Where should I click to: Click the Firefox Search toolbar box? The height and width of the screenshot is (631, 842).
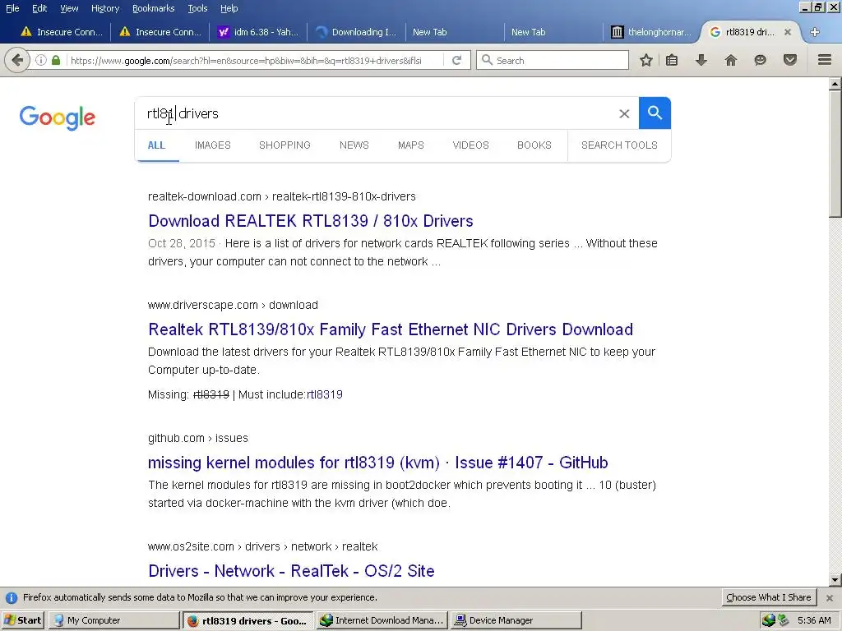tap(553, 60)
